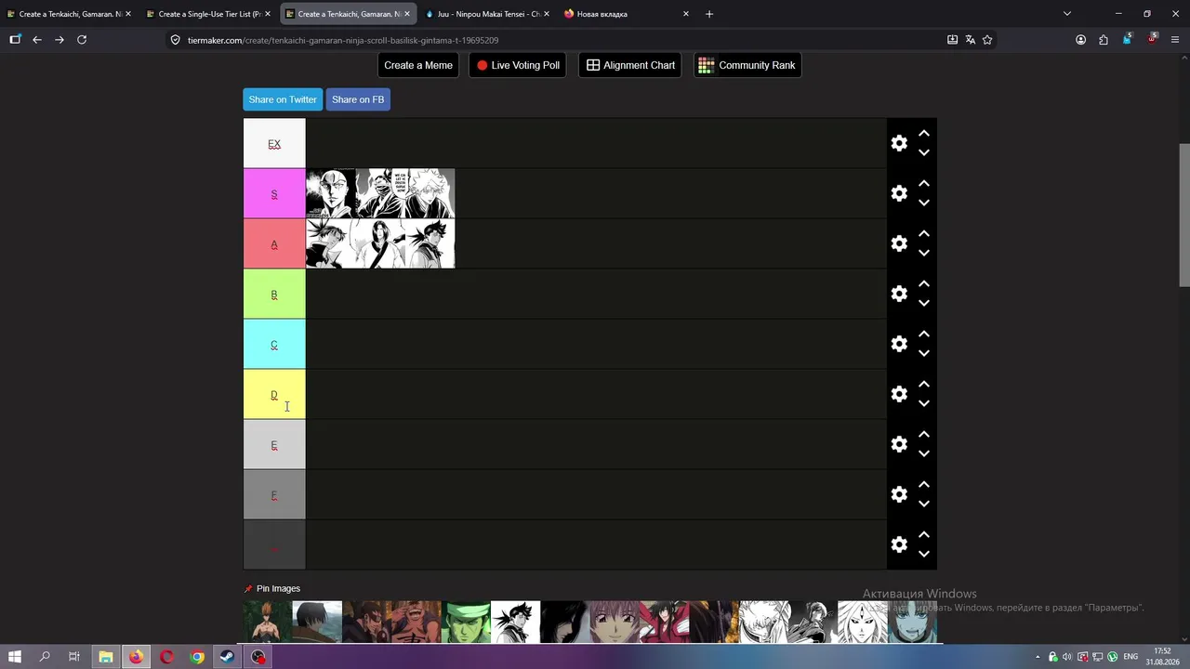Launch Steam from the taskbar
This screenshot has height=669, width=1190.
(228, 657)
